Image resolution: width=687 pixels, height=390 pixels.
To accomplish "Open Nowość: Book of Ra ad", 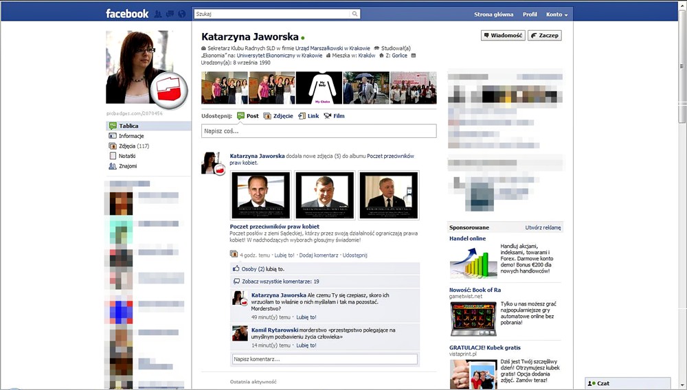I will (475, 290).
